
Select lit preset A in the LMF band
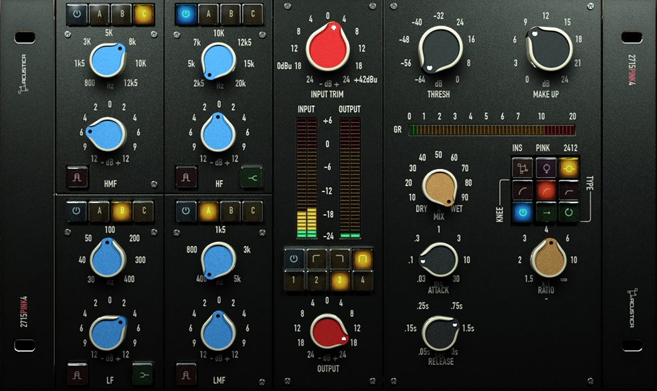point(208,211)
